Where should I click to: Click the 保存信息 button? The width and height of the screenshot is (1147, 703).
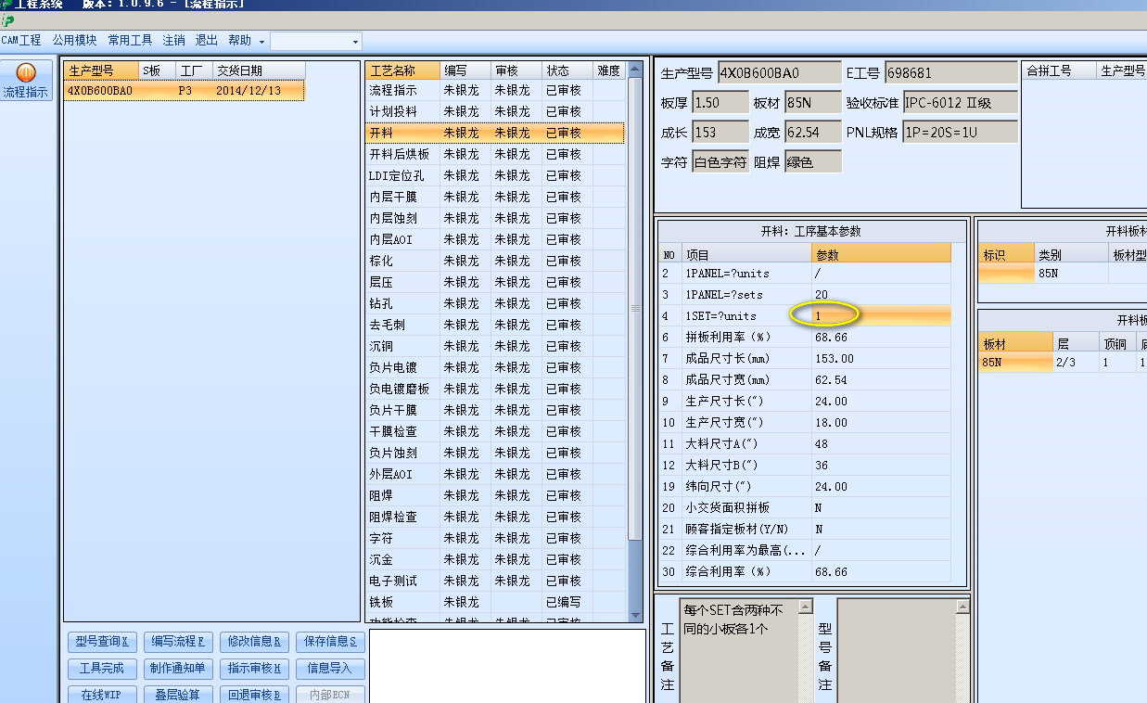[331, 642]
